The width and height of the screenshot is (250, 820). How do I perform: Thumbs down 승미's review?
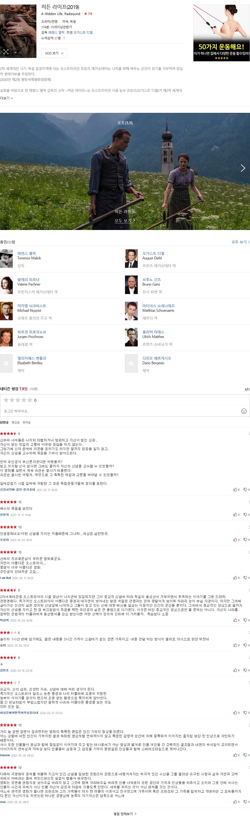(x=246, y=645)
